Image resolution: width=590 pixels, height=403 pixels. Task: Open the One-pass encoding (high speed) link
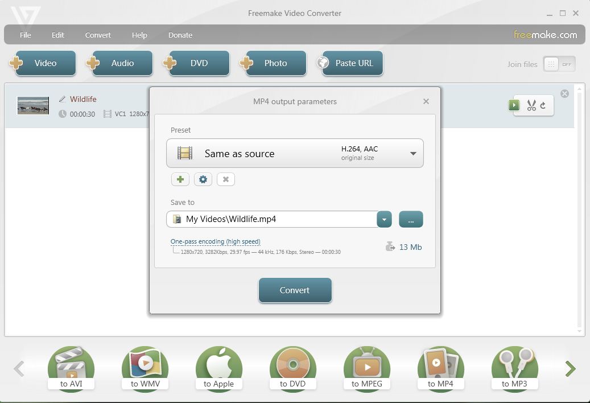(215, 241)
